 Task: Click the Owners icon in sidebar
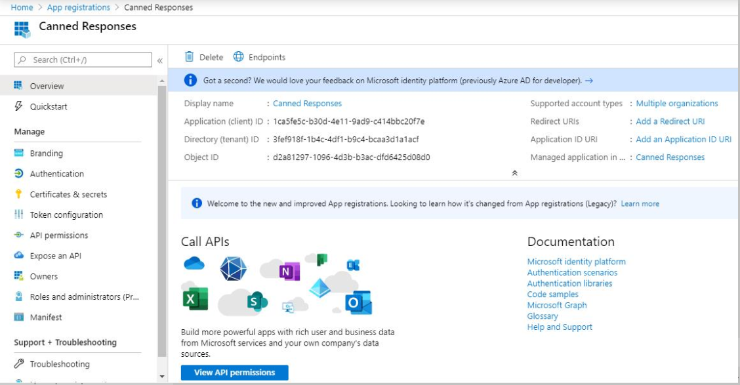coord(18,275)
